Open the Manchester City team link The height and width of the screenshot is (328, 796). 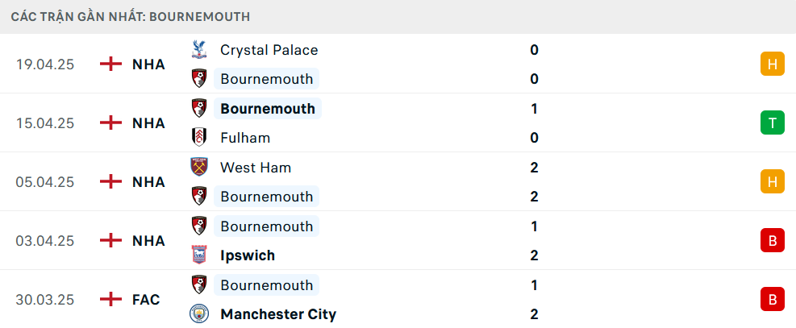click(x=278, y=314)
